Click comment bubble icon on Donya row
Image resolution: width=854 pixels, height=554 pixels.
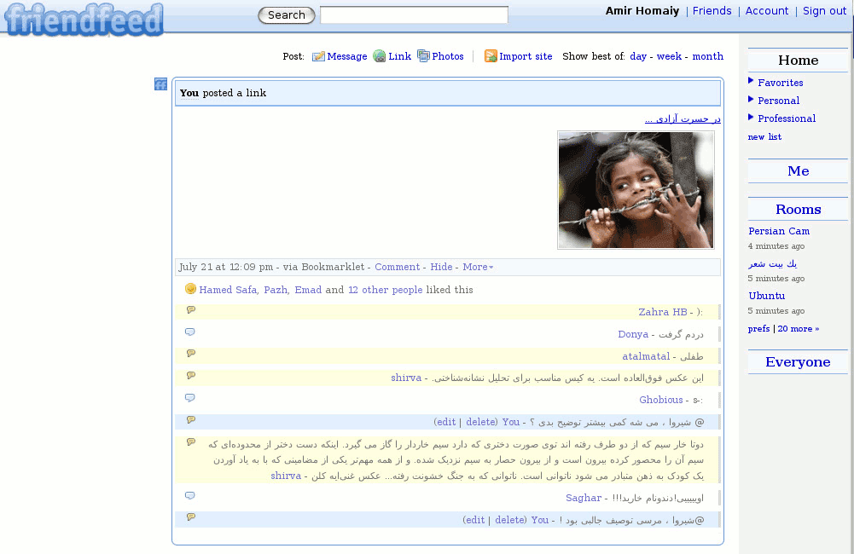tap(190, 332)
